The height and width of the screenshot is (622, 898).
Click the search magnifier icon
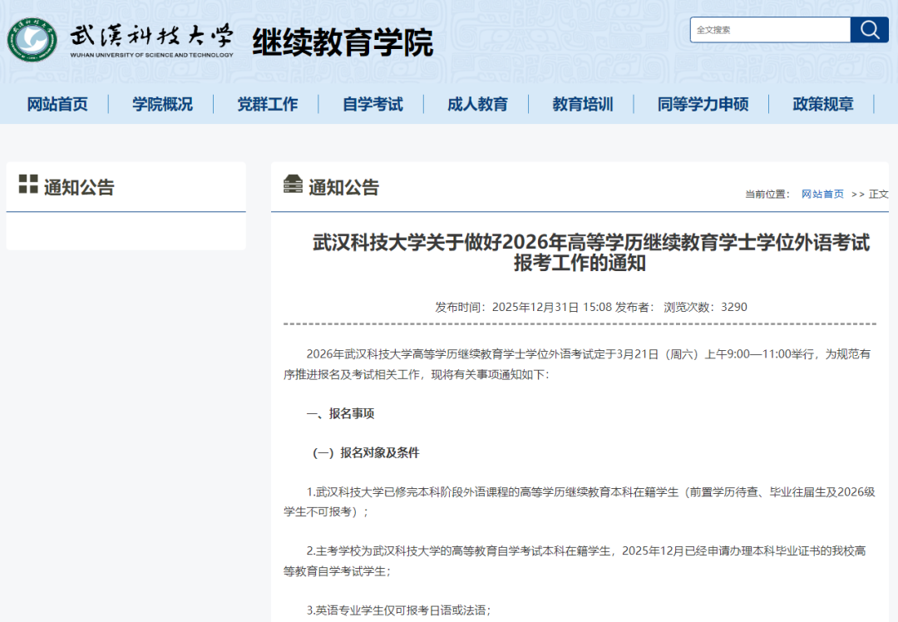tap(869, 29)
